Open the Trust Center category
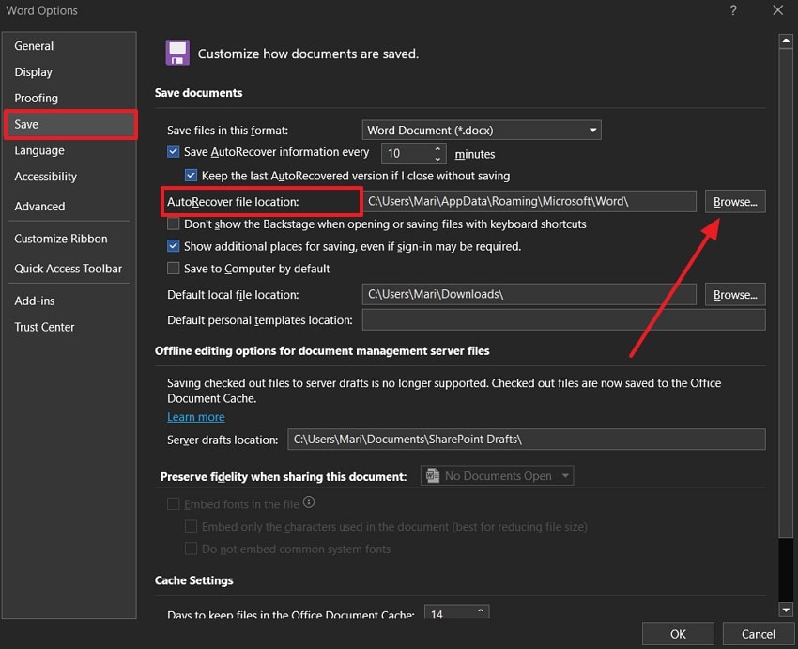 tap(44, 328)
